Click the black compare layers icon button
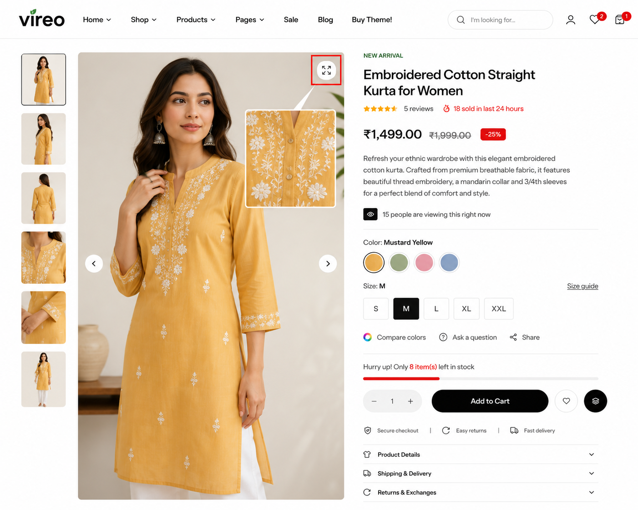 [595, 401]
